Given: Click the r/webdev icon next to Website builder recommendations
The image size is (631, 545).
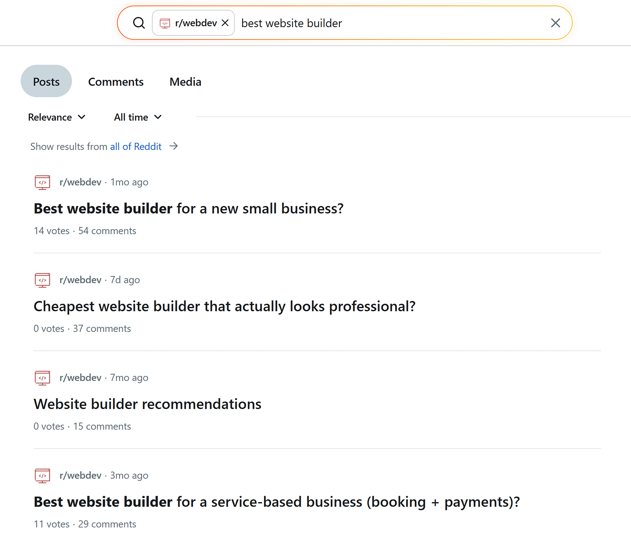Looking at the screenshot, I should 42,378.
